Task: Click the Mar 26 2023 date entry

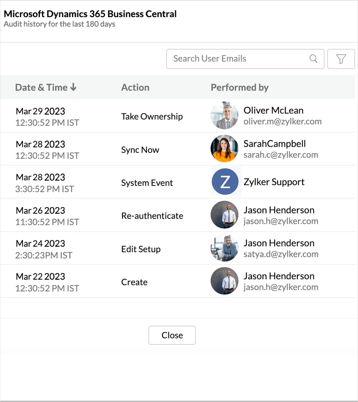Action: 41,210
